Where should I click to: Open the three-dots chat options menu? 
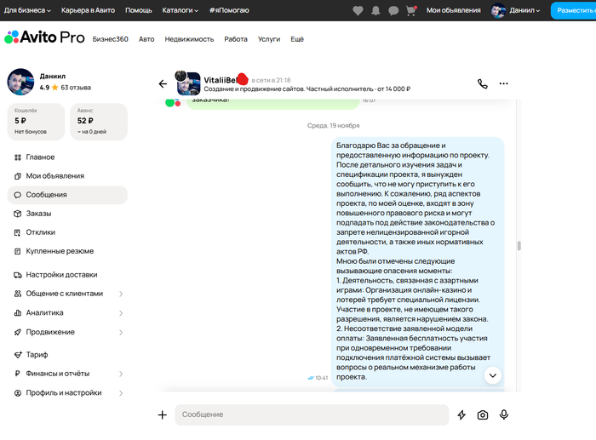pyautogui.click(x=504, y=83)
